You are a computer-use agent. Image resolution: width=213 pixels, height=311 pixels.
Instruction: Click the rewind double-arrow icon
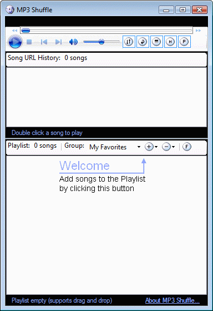[x=14, y=31]
